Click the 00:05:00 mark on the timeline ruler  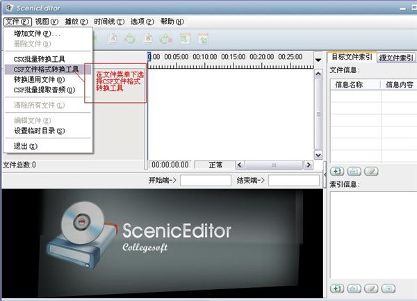click(177, 57)
